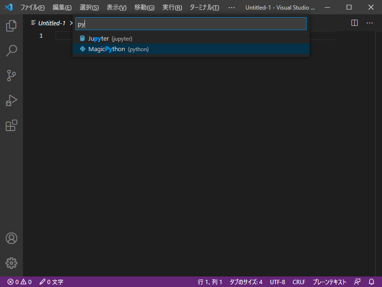
Task: Open the ファイル(F) menu
Action: pyautogui.click(x=32, y=7)
